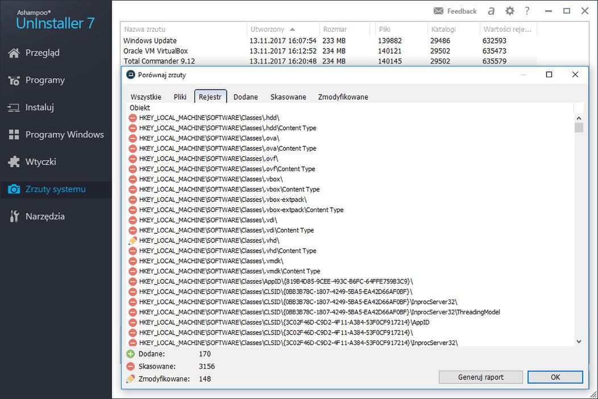Confirm with the OK button
598x399 pixels.
(555, 377)
